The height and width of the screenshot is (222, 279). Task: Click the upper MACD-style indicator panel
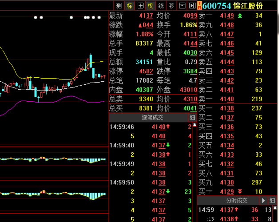click(x=54, y=163)
